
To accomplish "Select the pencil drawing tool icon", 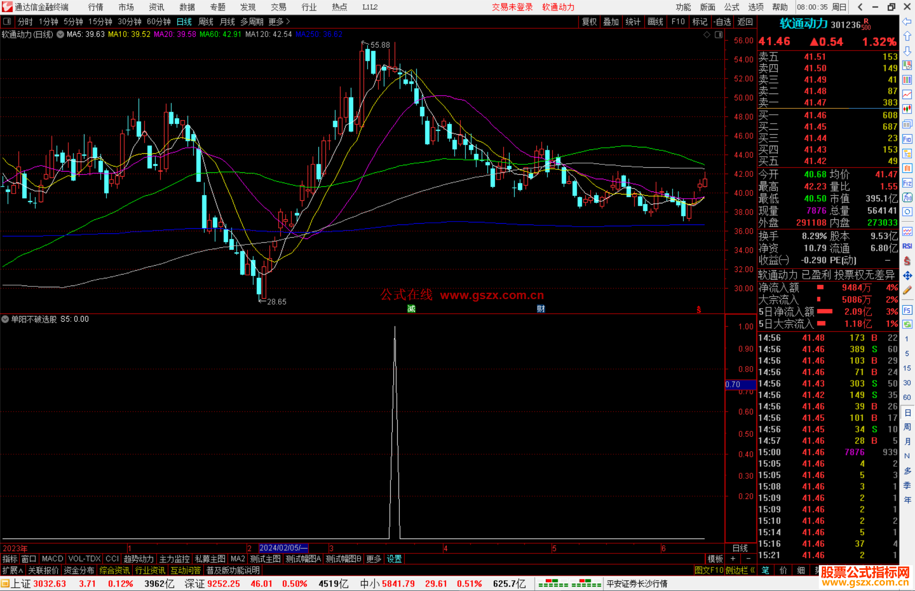I will pos(907,291).
